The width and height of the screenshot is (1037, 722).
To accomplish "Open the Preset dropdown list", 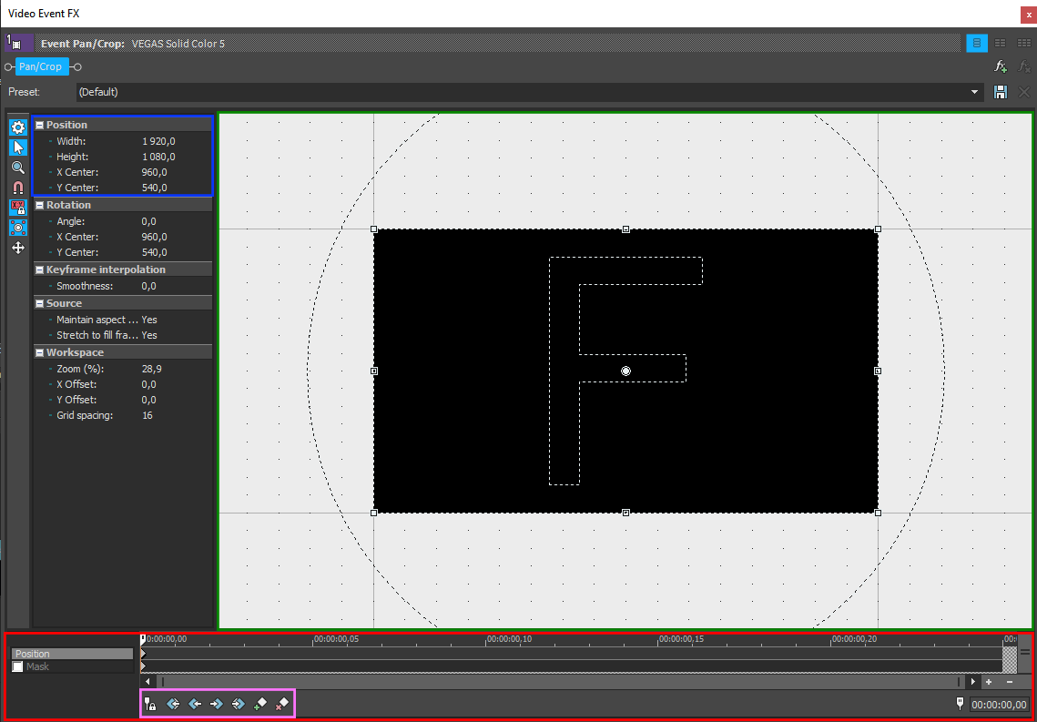I will pyautogui.click(x=975, y=92).
